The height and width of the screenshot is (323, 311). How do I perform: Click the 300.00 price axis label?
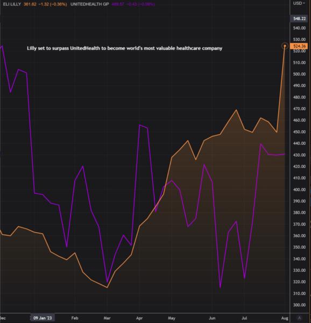tap(300, 305)
